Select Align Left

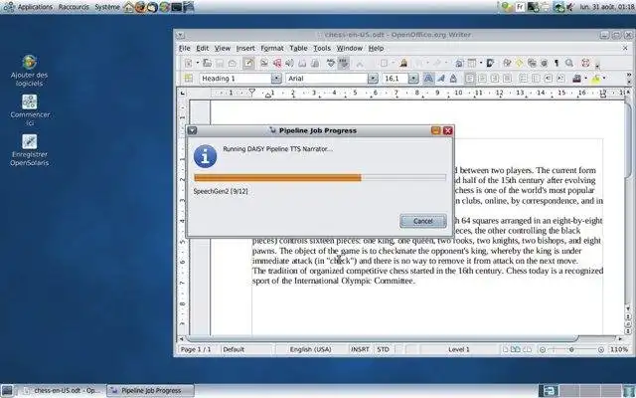pyautogui.click(x=470, y=78)
